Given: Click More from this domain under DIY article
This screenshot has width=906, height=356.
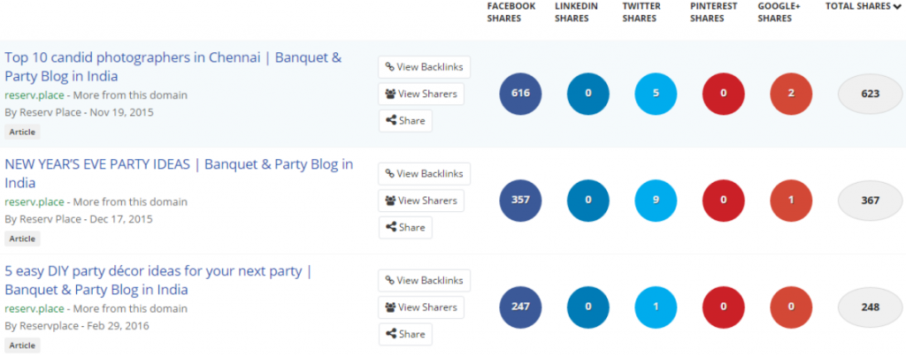Looking at the screenshot, I should coord(130,308).
